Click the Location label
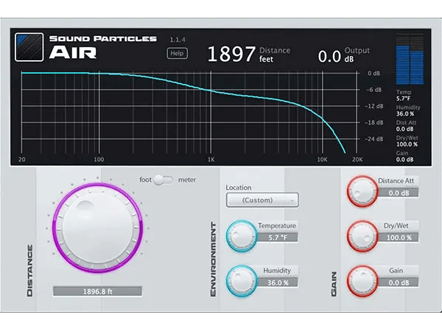442x331 pixels. pyautogui.click(x=239, y=188)
